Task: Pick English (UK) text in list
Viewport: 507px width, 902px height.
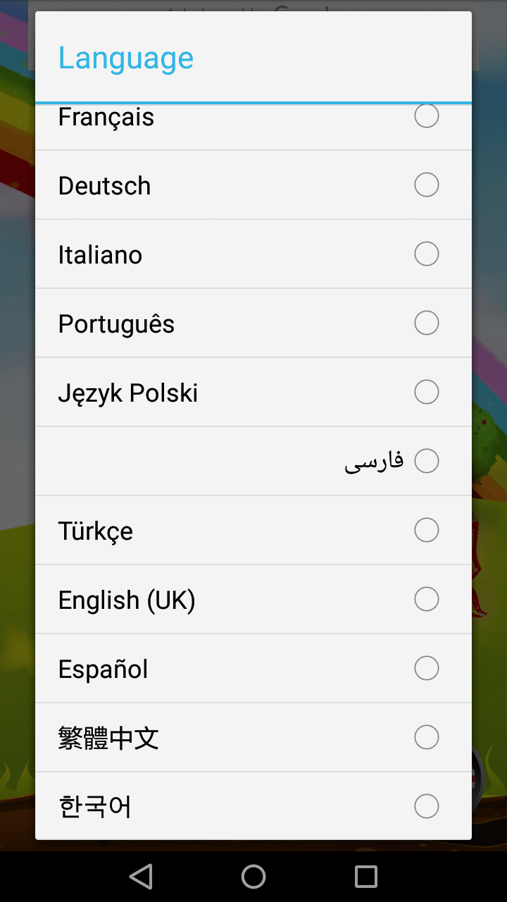Action: coord(127,600)
